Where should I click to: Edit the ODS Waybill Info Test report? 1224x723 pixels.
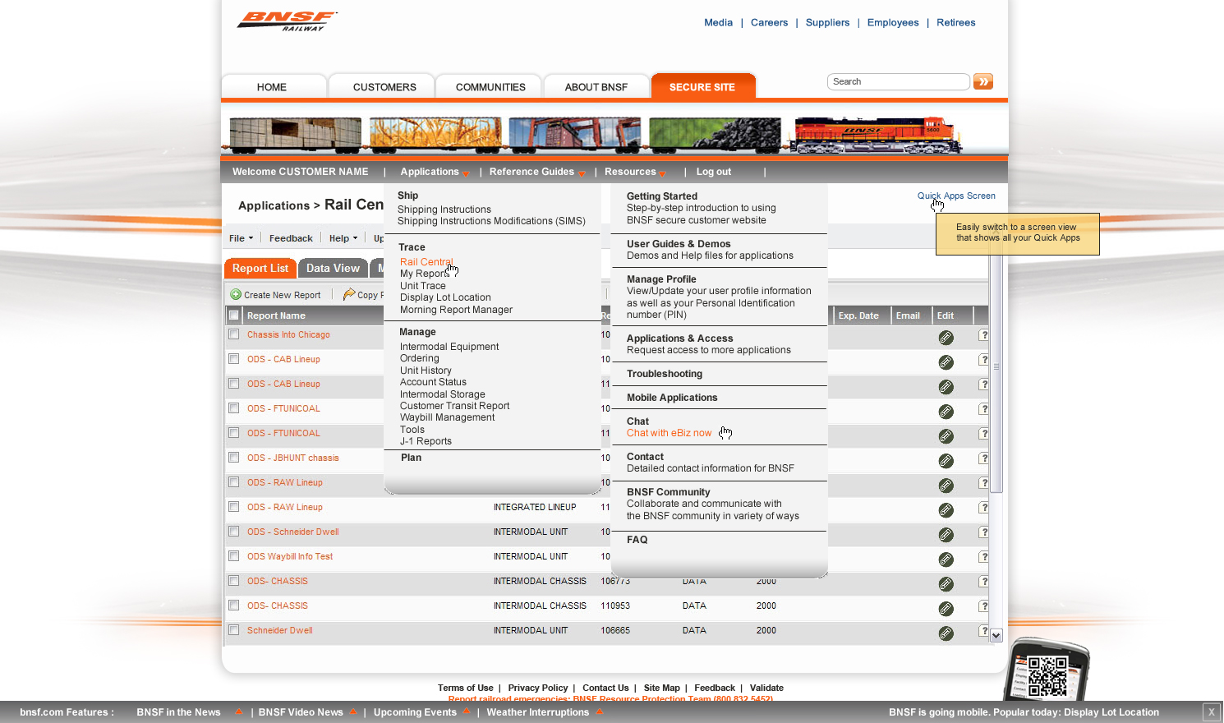pyautogui.click(x=946, y=560)
